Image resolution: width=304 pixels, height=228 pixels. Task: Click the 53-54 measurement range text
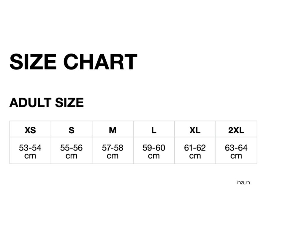pos(30,148)
